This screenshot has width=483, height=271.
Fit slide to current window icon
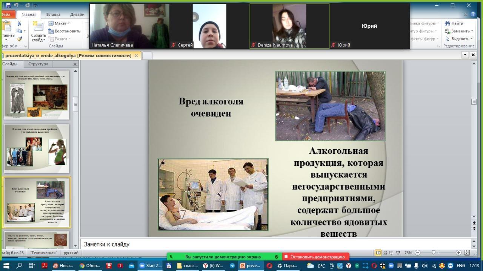coord(467,253)
